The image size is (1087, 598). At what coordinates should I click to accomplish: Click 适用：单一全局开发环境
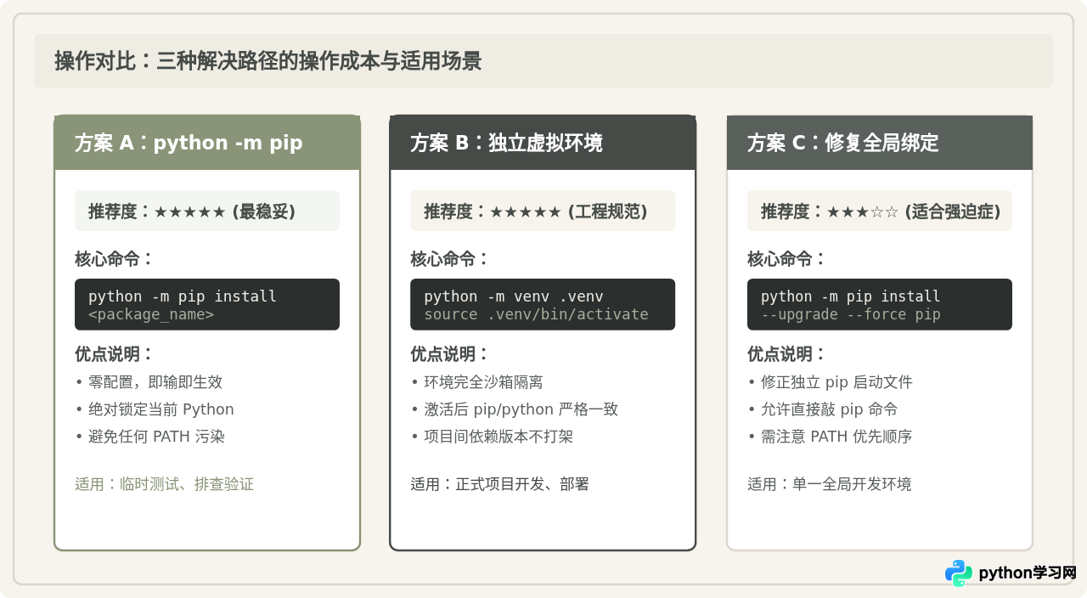(x=830, y=484)
